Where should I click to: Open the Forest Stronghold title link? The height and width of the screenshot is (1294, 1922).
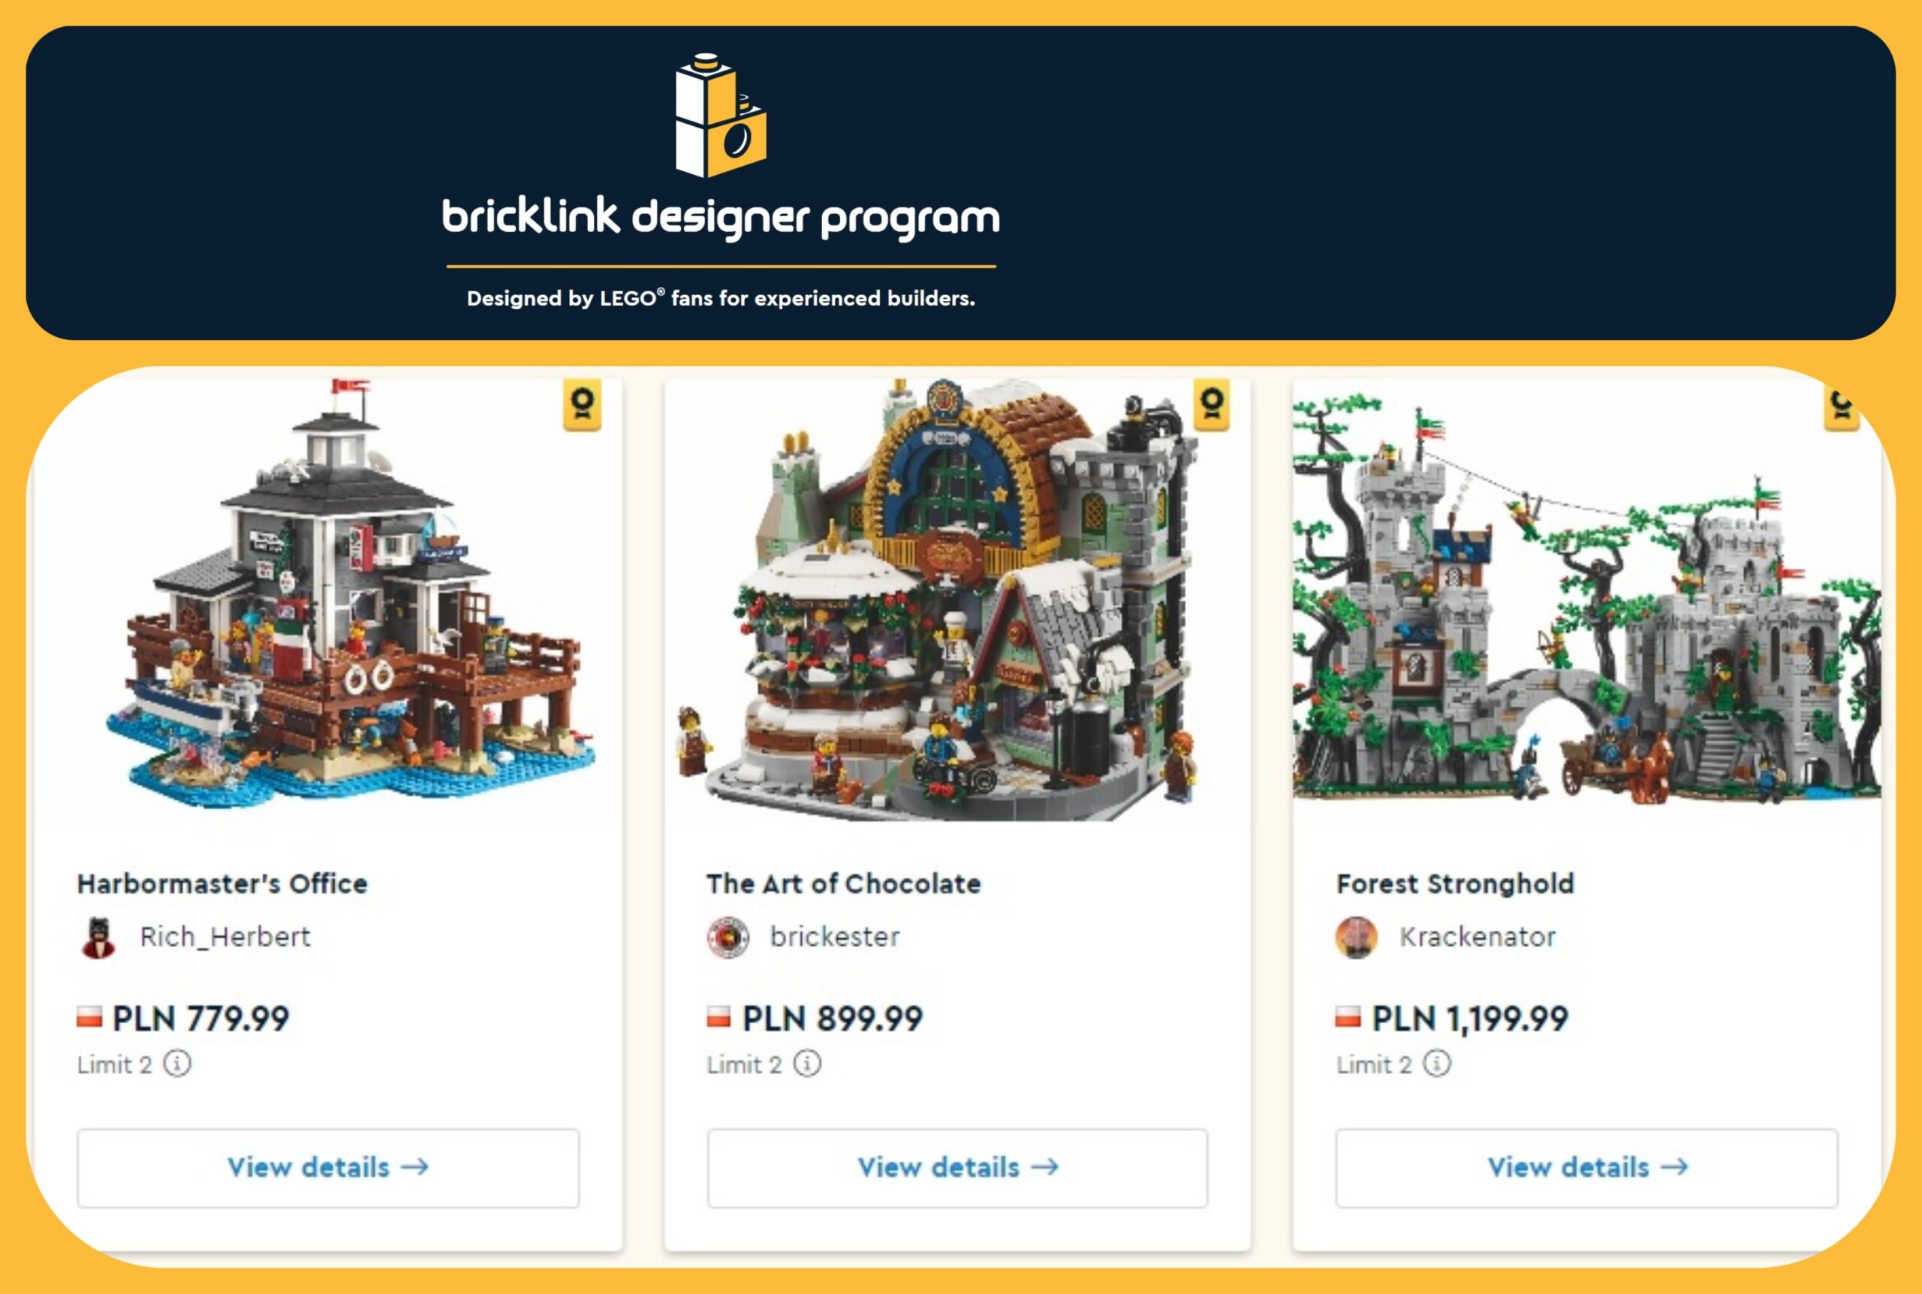tap(1456, 884)
